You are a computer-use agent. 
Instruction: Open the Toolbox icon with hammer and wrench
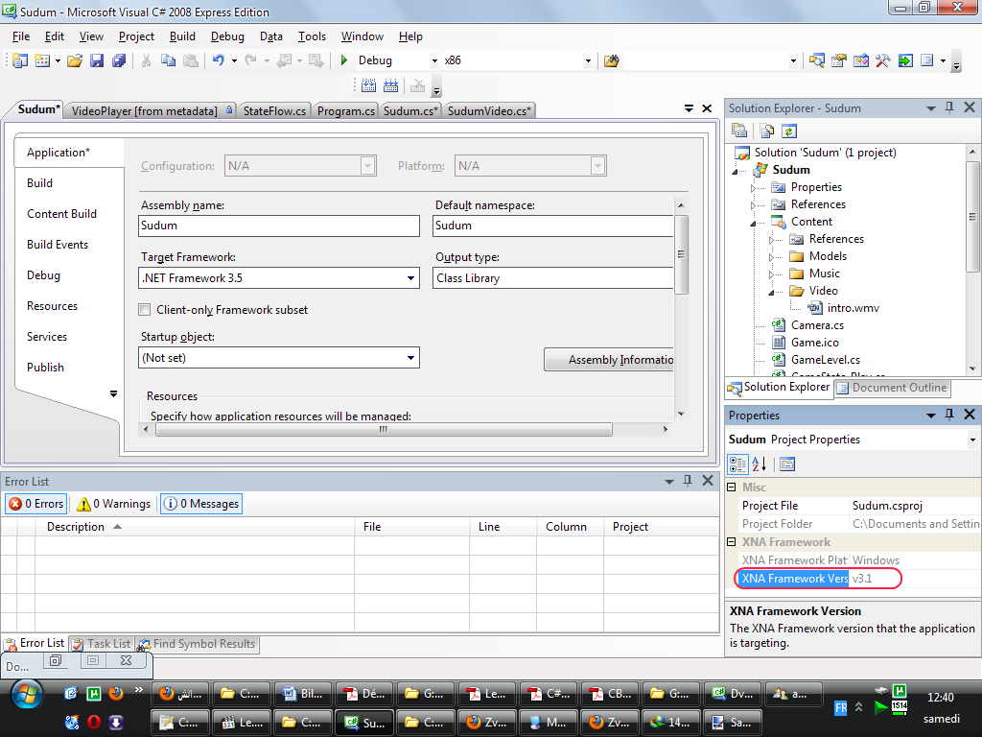tap(883, 60)
